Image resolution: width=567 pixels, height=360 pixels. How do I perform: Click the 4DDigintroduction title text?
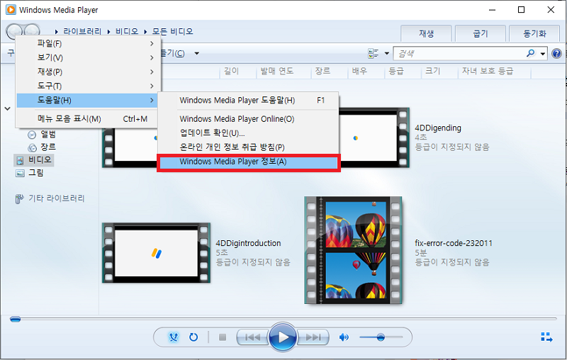pyautogui.click(x=248, y=243)
